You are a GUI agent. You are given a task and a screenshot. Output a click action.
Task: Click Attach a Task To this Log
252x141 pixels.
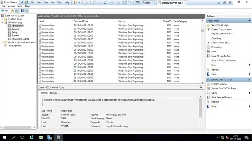click(x=224, y=60)
